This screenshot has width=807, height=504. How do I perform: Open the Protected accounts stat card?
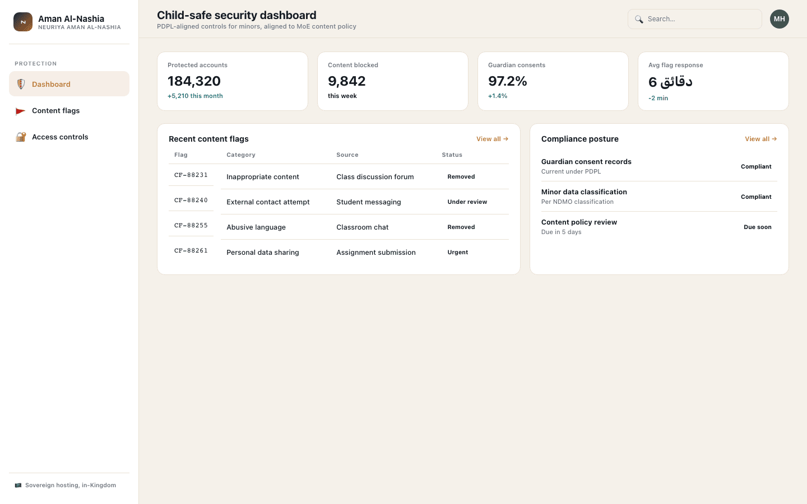pos(233,81)
